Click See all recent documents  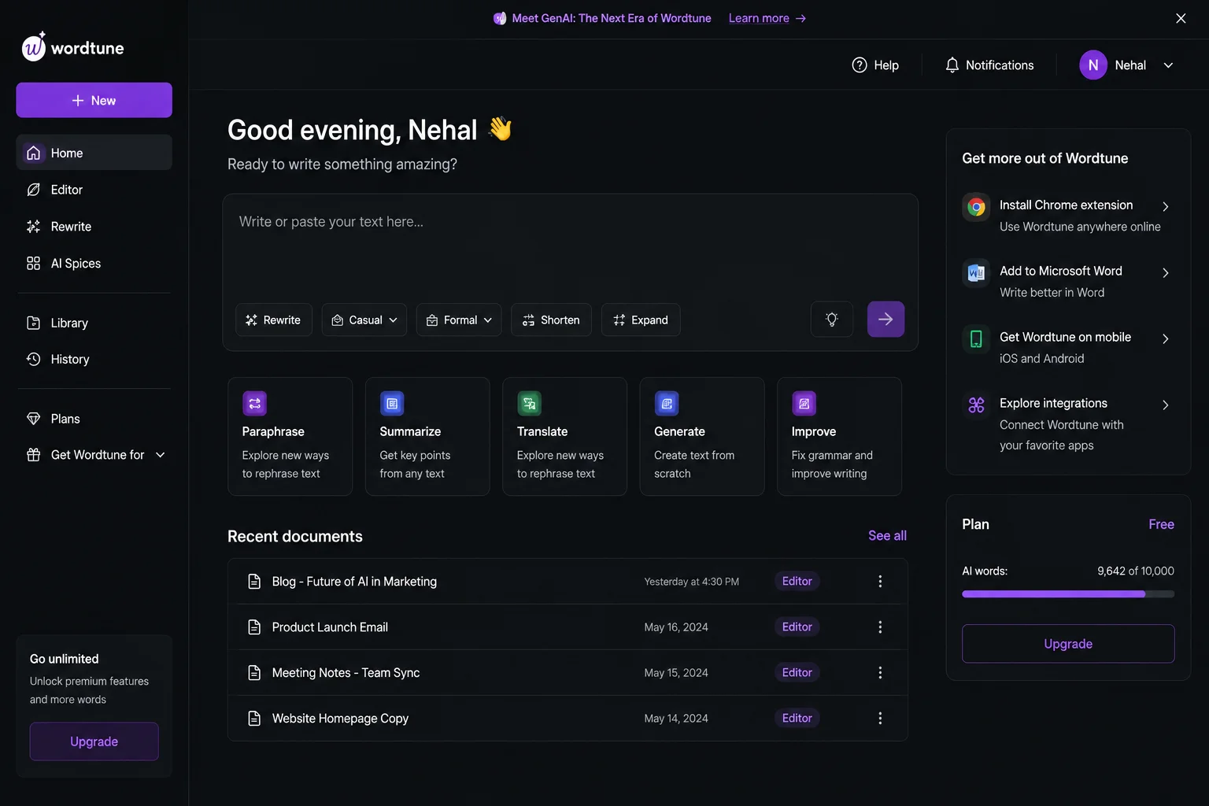[x=887, y=535]
